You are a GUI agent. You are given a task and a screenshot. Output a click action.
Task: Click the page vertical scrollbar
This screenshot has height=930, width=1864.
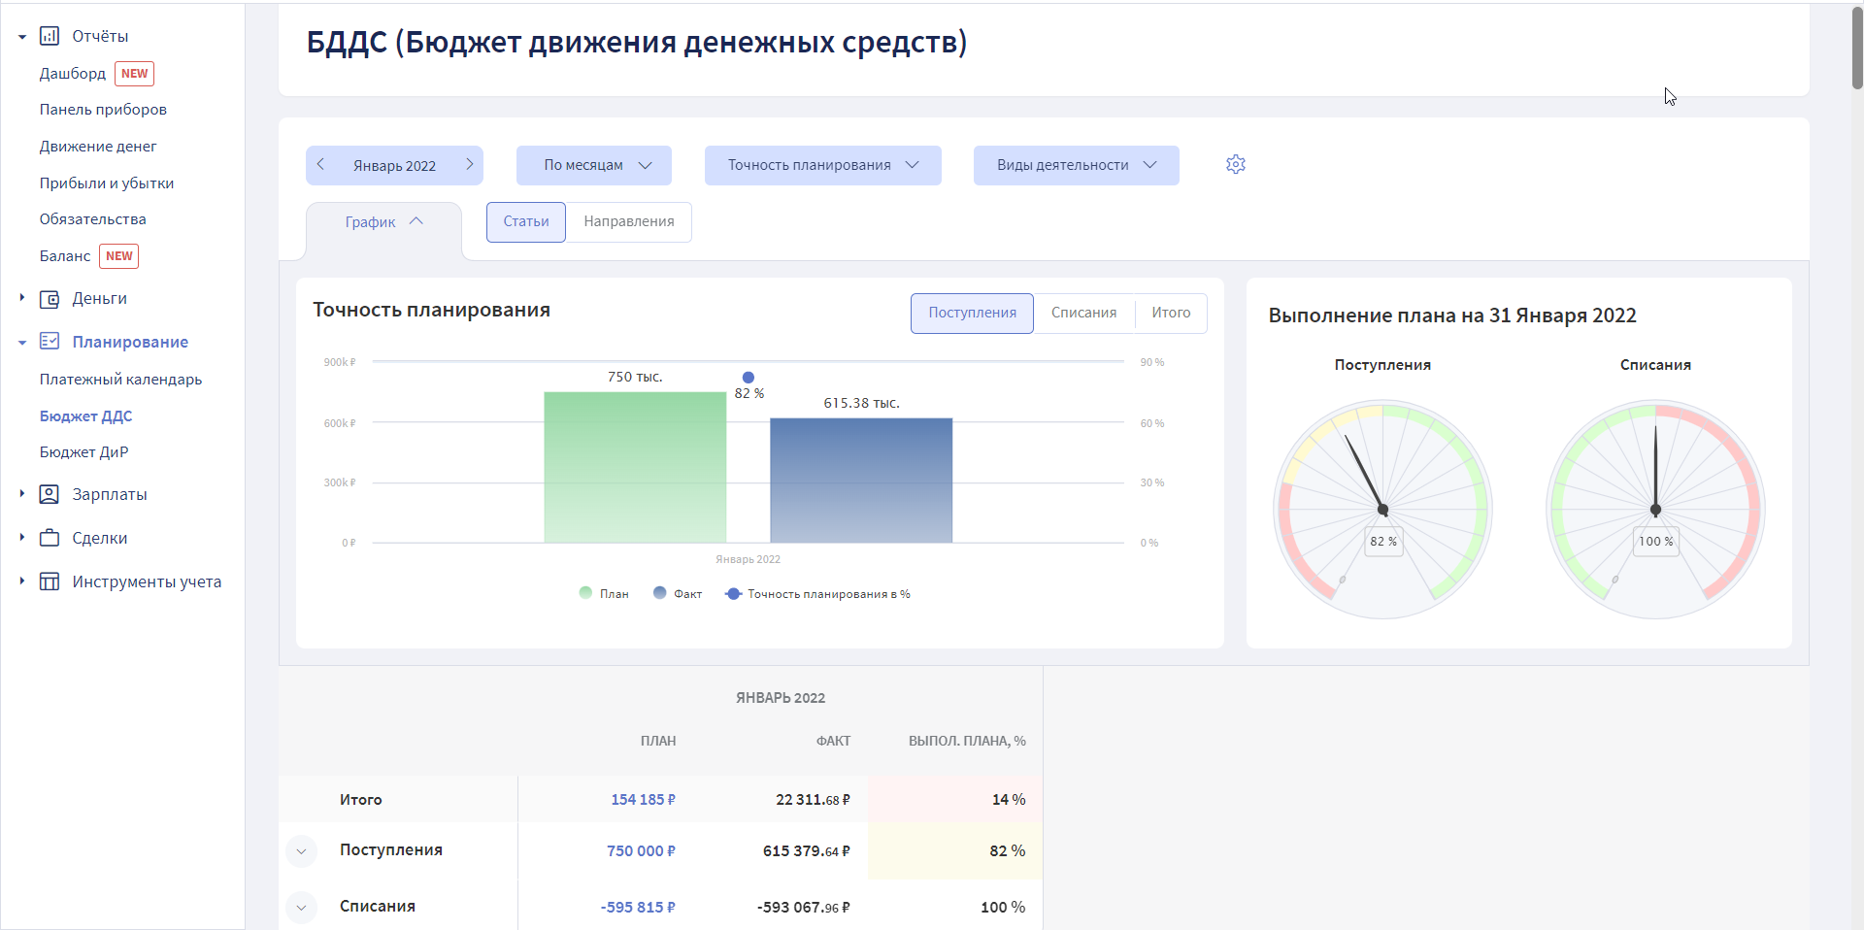[x=1857, y=49]
